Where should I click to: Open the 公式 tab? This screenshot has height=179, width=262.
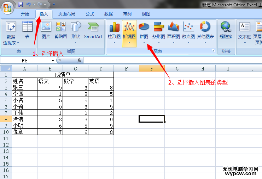coord(90,14)
